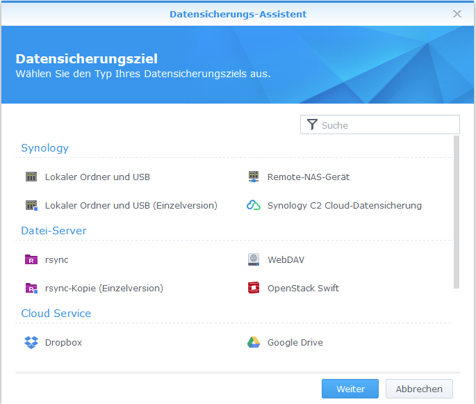Pick the red OpenStack Swift icon
The width and height of the screenshot is (476, 404).
[x=254, y=288]
